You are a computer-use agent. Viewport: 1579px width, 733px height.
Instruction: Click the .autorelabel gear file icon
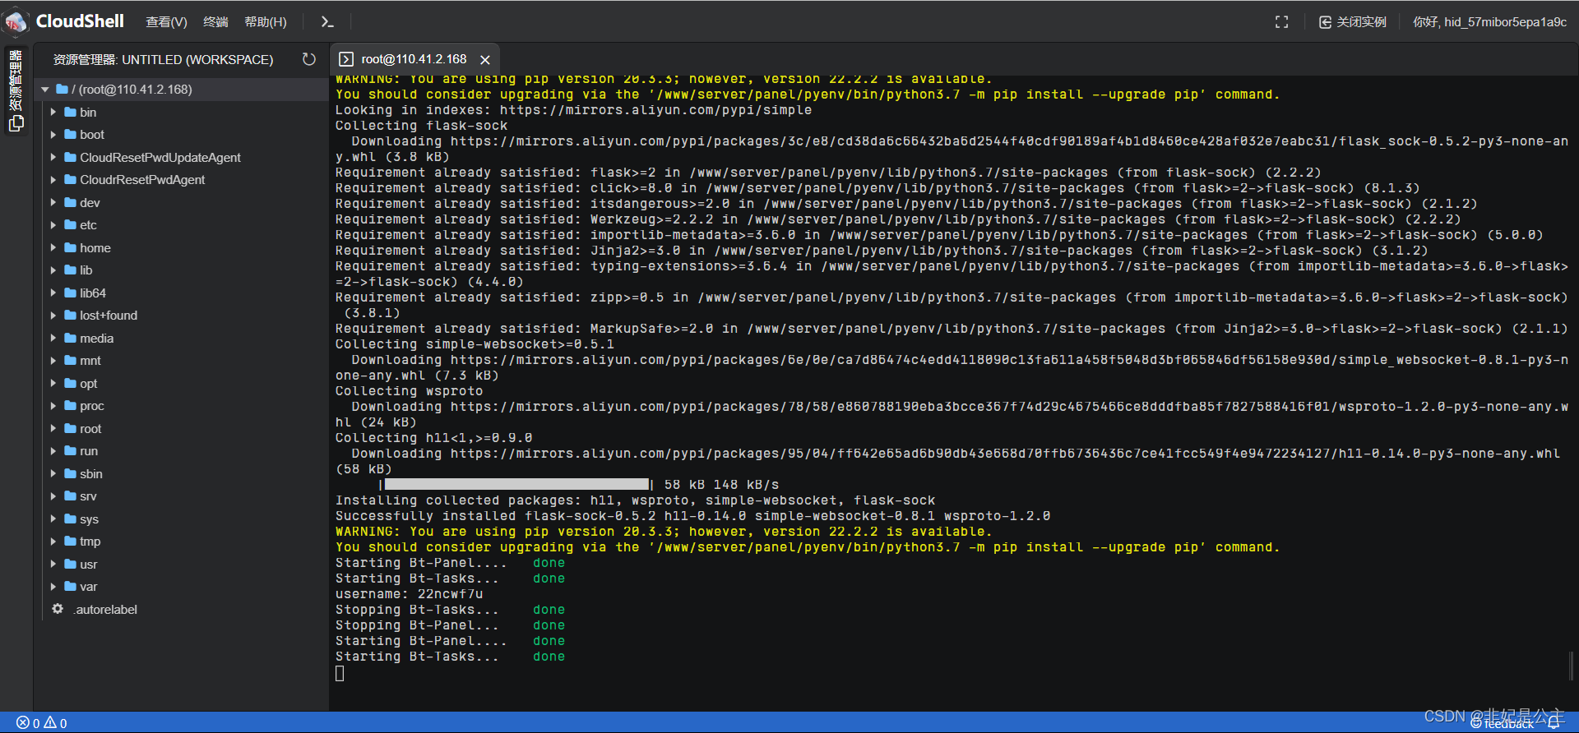[x=58, y=609]
